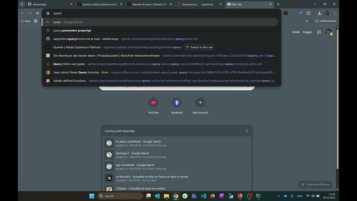Screen dimensions: 357x201
Task: Close the adobe/aepp tab
Action: 71,4
